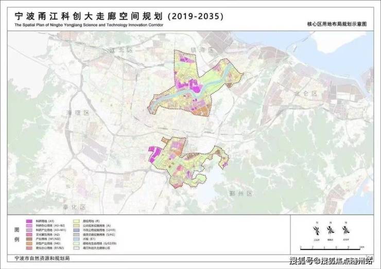
Task: Click the English subtitle Spatial Plan of Ningbo
Action: pyautogui.click(x=89, y=25)
